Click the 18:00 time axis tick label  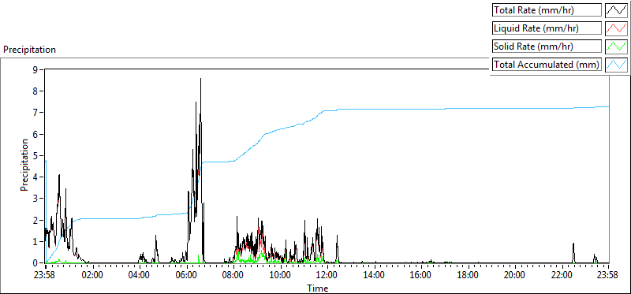pos(469,276)
